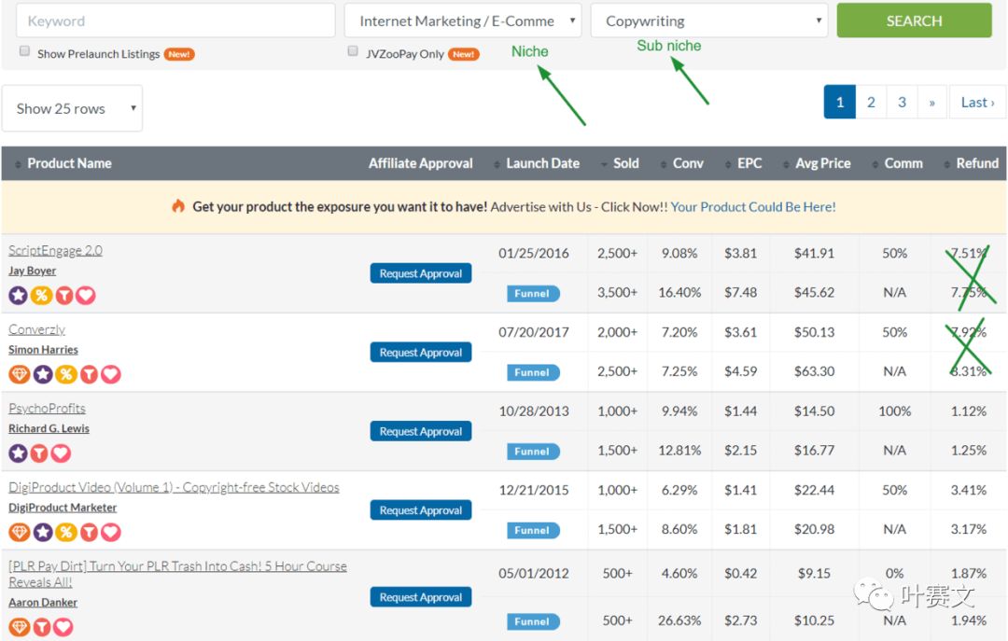Expand the Show 25 rows dropdown

72,108
